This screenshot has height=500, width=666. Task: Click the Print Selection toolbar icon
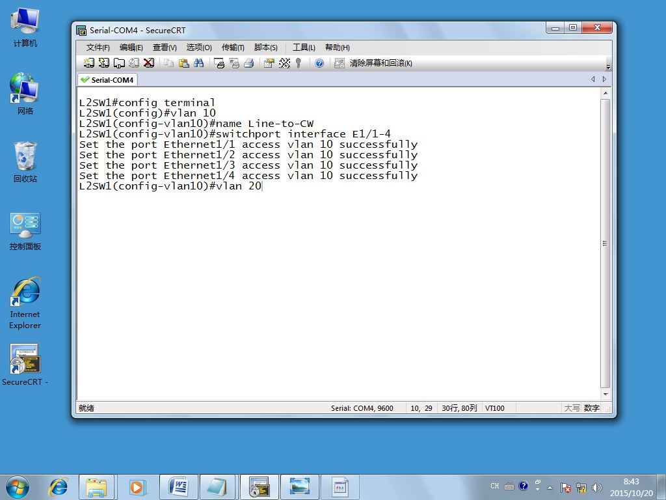point(234,63)
